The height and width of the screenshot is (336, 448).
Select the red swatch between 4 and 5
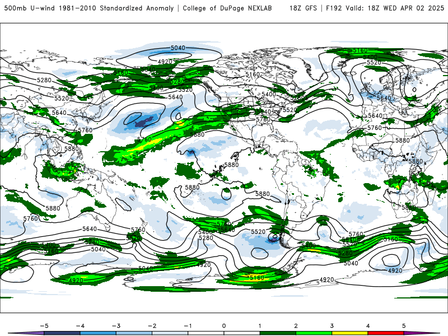click(386, 333)
